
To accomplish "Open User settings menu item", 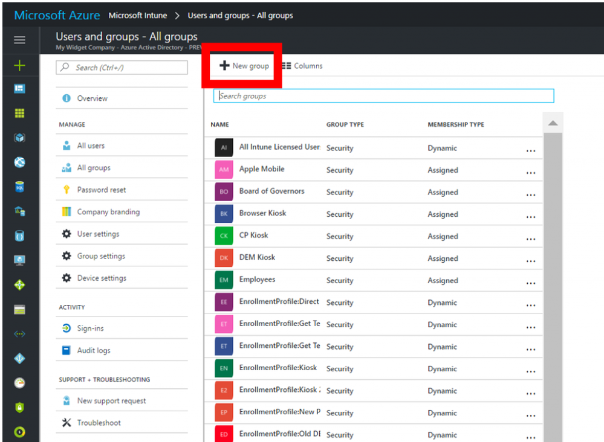I will pos(122,234).
